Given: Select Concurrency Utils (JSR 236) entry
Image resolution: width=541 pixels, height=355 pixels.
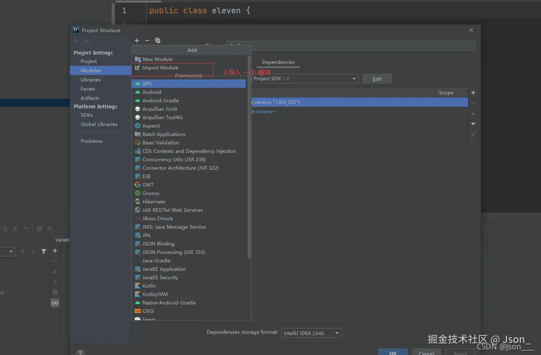Looking at the screenshot, I should (189, 159).
